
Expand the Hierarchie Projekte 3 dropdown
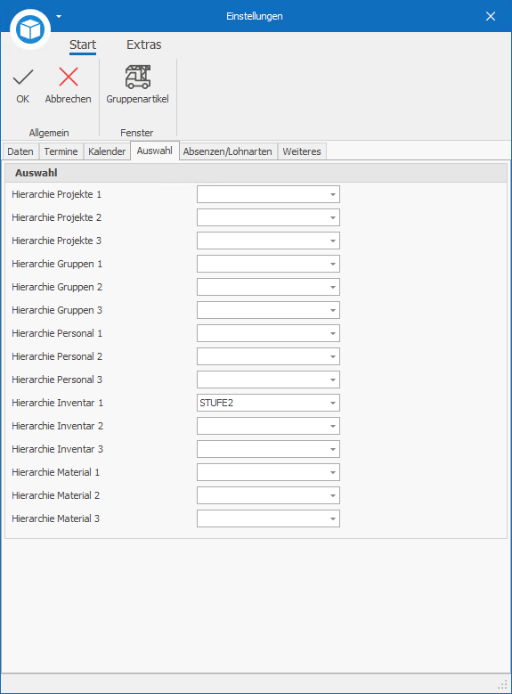(333, 241)
